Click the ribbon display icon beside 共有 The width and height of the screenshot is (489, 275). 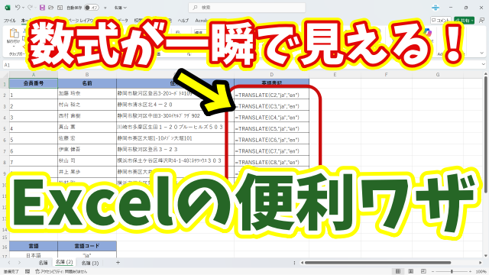481,21
